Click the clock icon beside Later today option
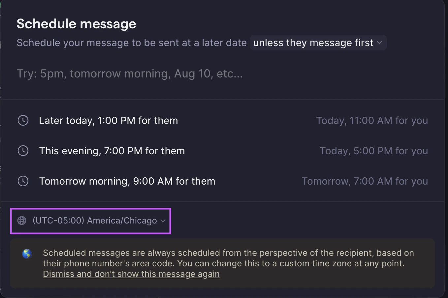This screenshot has height=298, width=448. tap(23, 120)
